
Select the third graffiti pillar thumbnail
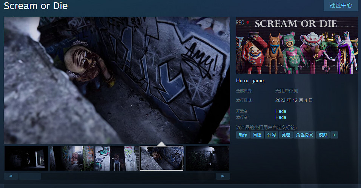coord(117,158)
